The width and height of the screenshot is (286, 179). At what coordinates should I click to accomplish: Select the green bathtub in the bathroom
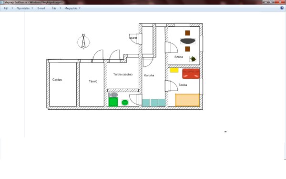113,102
